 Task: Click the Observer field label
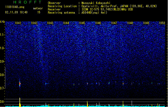tap(54, 3)
